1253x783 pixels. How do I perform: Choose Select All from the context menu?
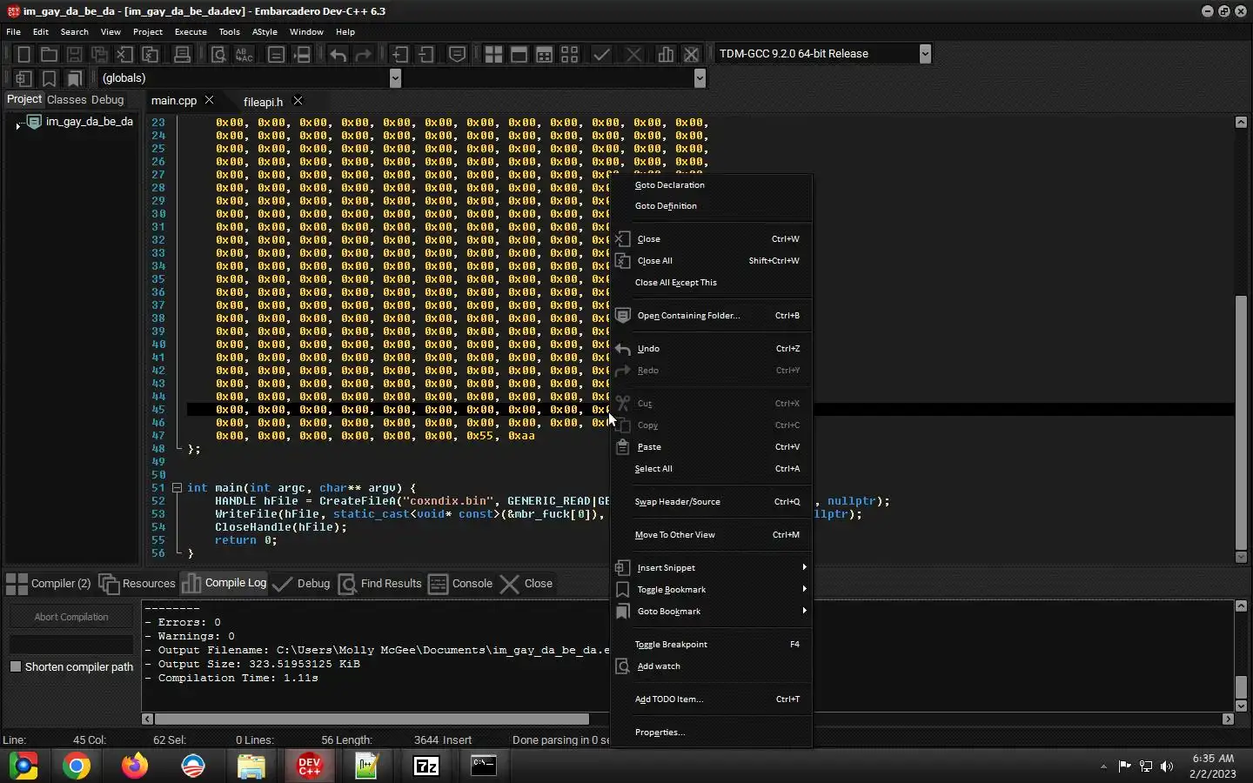[653, 469]
